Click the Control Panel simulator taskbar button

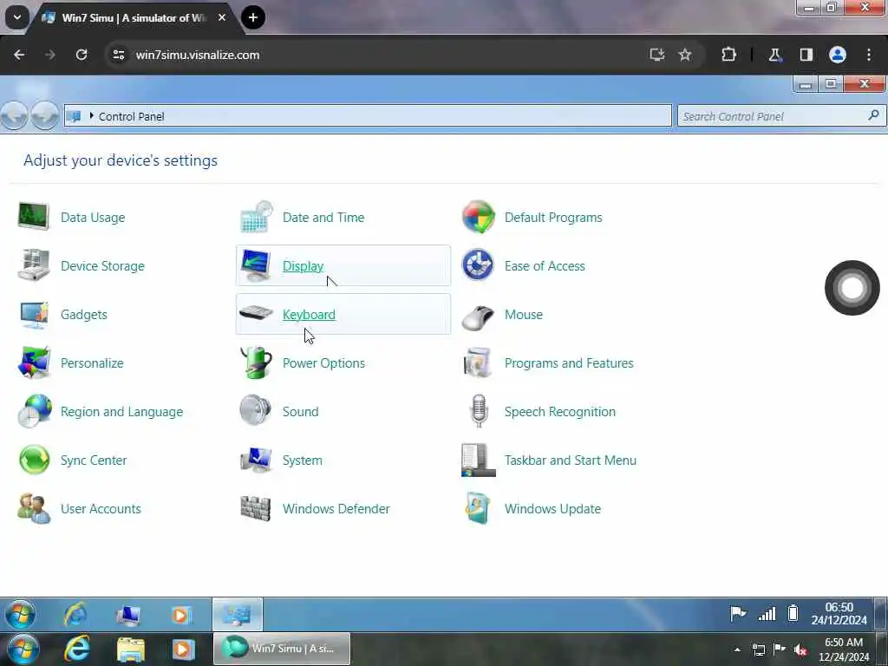[x=238, y=615]
